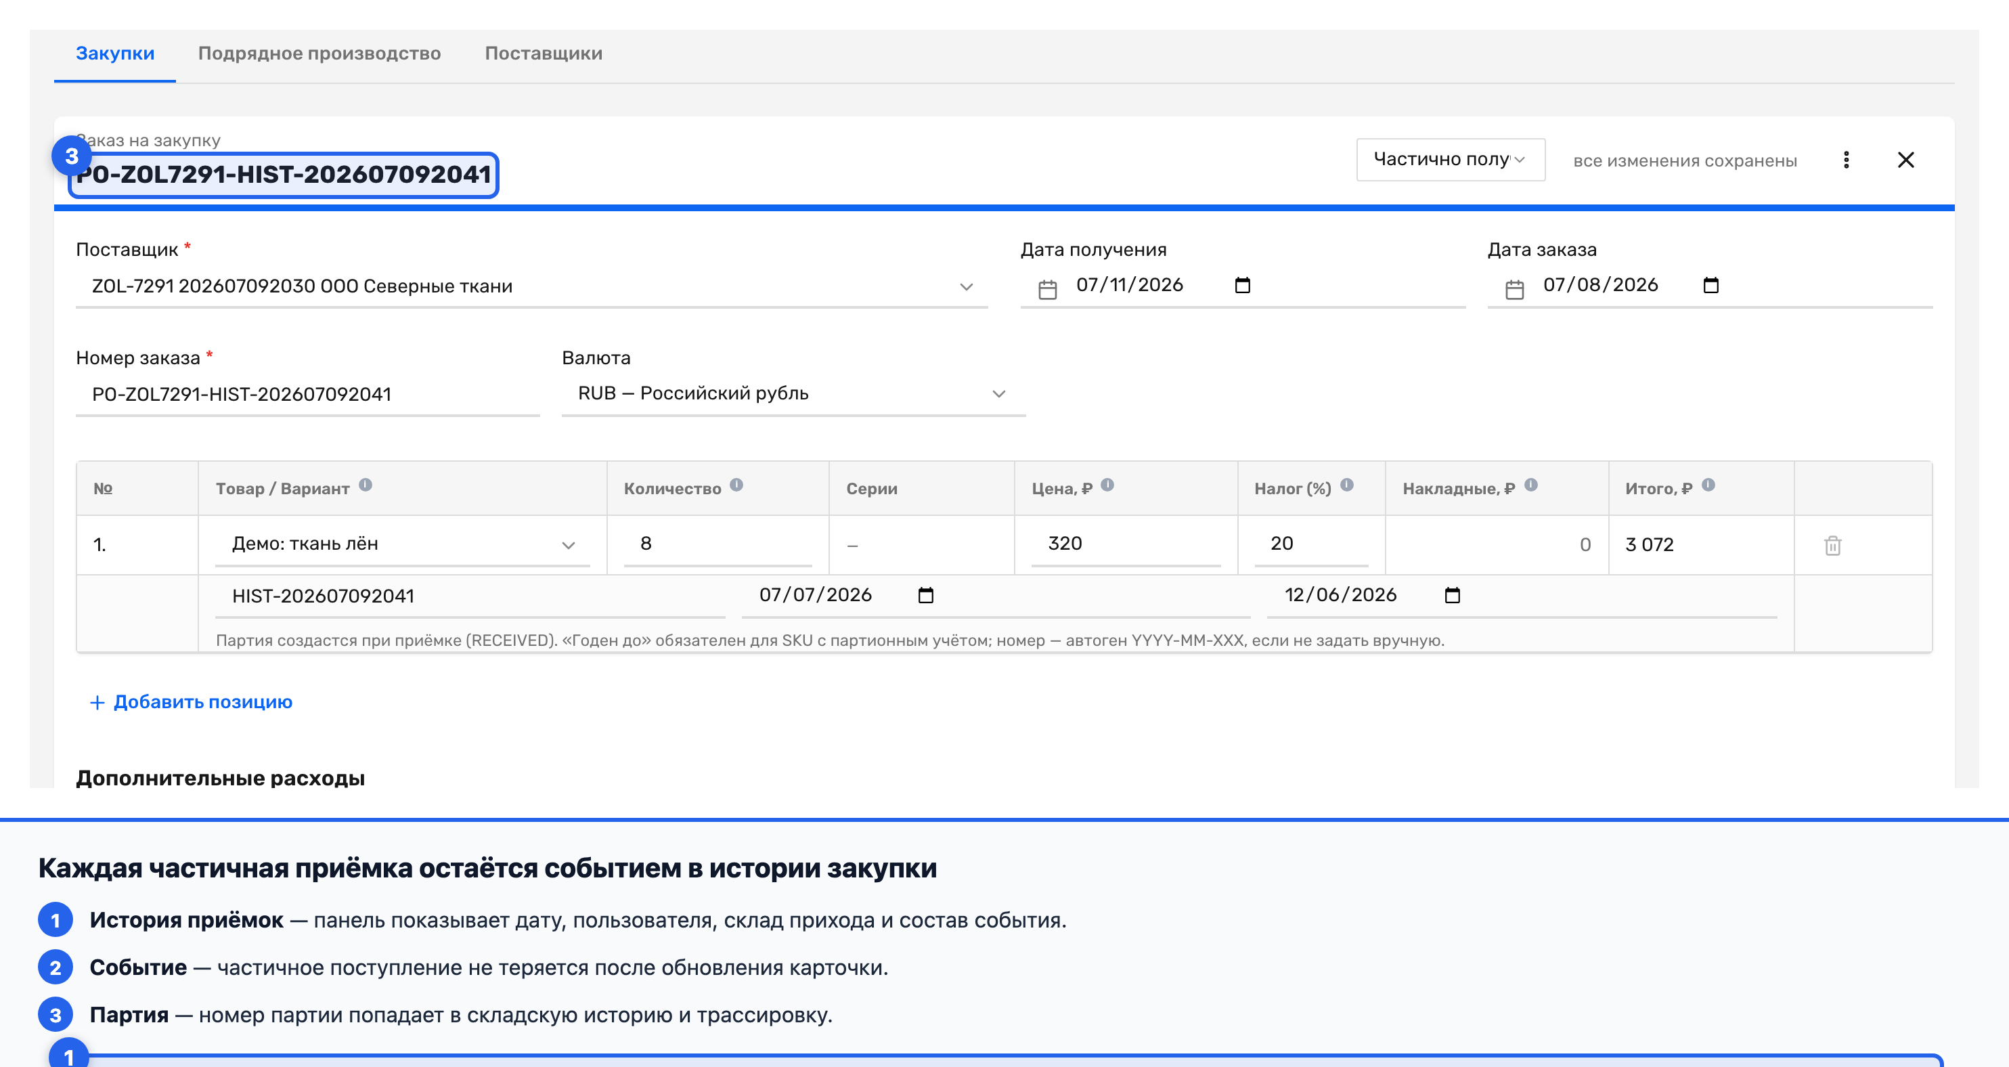Click the Номер заказа input field
Viewport: 2009px width, 1067px height.
(x=307, y=394)
